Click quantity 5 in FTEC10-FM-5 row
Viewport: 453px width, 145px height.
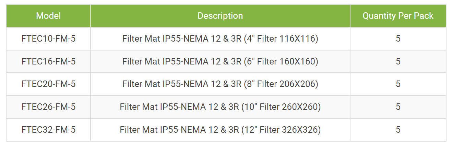click(398, 39)
